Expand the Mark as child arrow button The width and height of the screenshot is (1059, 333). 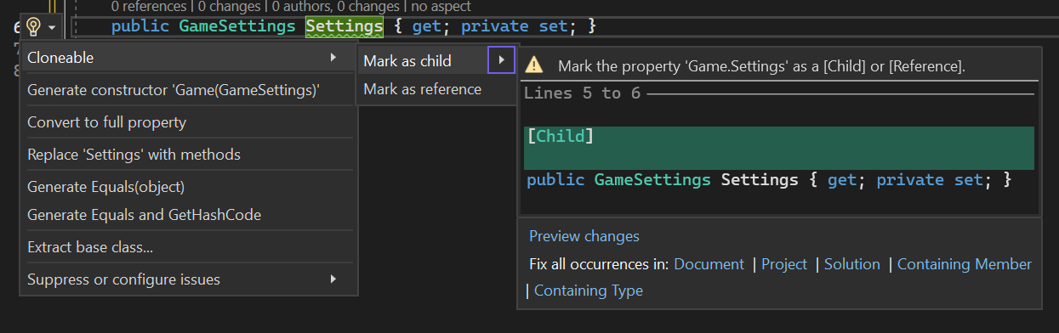[501, 60]
